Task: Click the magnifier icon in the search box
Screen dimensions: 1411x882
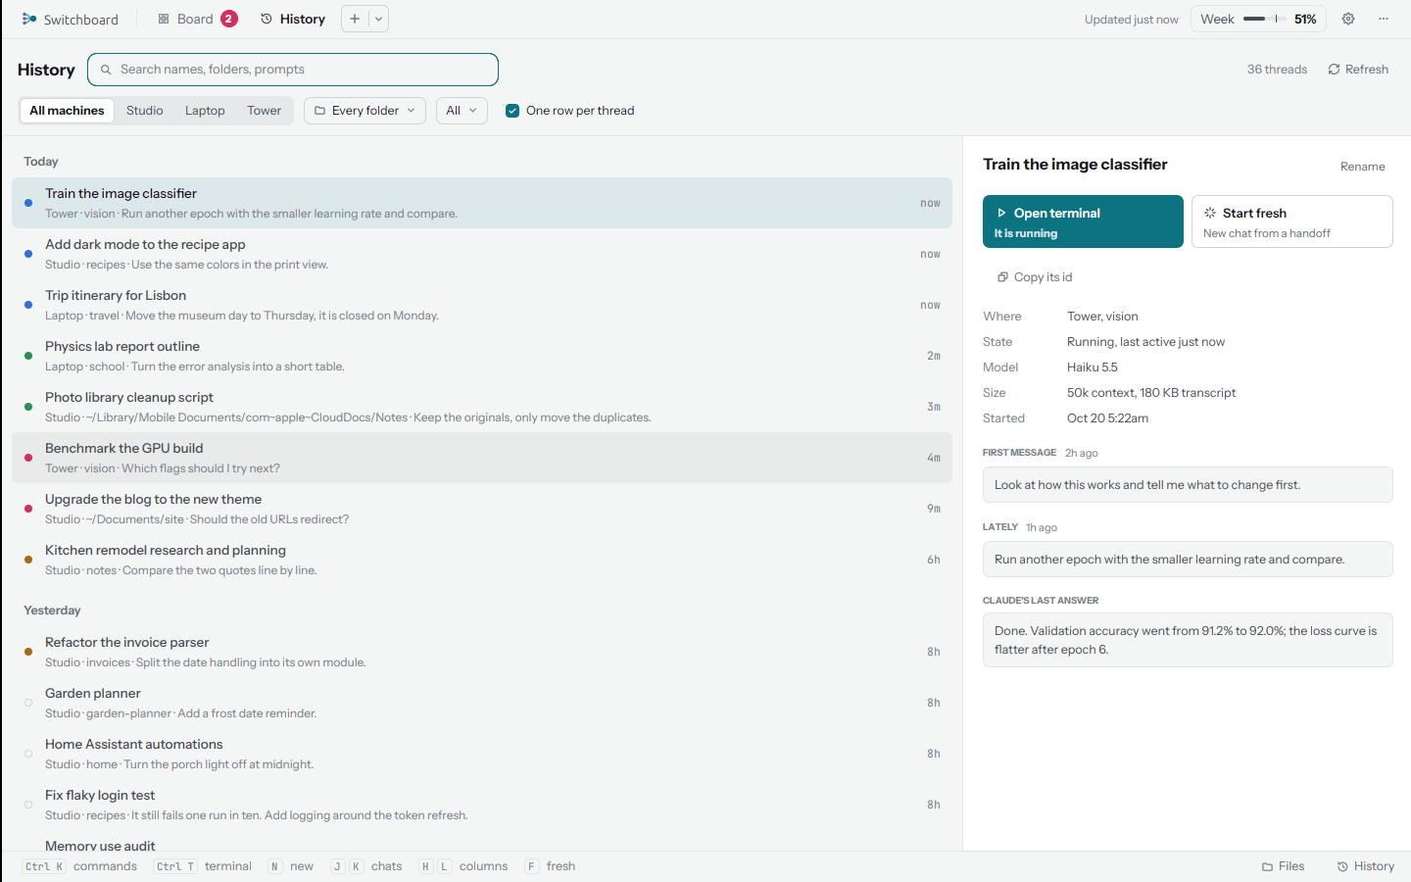Action: [x=106, y=70]
